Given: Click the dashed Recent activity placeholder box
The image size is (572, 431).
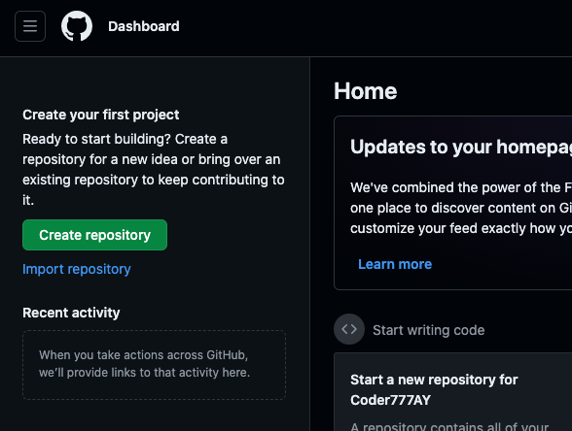Looking at the screenshot, I should [x=154, y=365].
